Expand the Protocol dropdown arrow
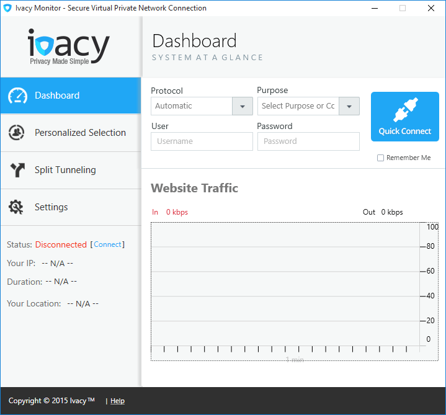Viewport: 446px width, 415px height. tap(243, 106)
